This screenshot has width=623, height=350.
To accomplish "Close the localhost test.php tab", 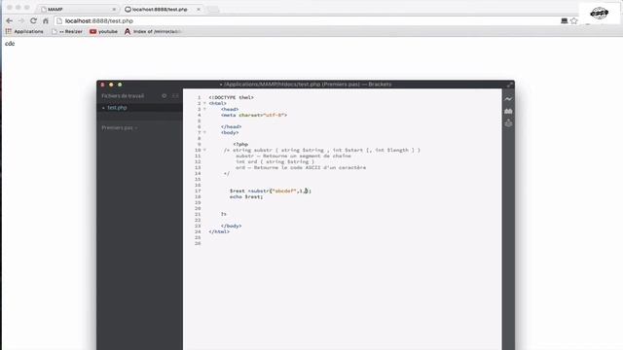I will point(199,9).
